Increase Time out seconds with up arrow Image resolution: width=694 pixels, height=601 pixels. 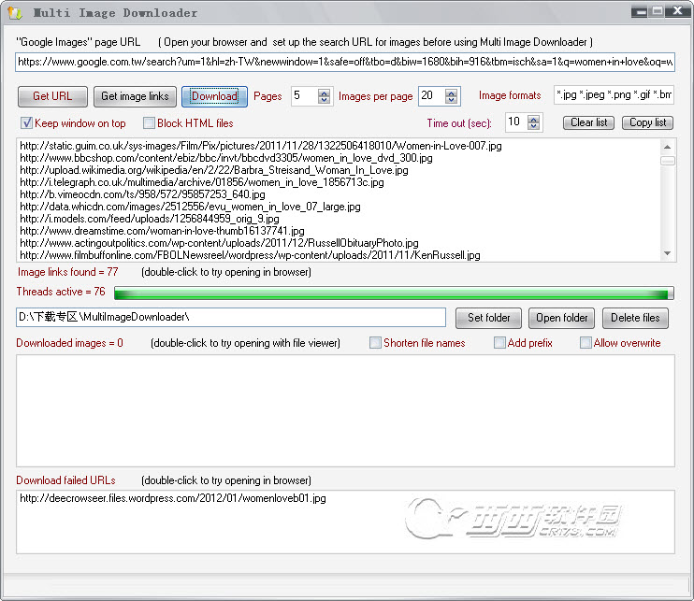pos(534,120)
